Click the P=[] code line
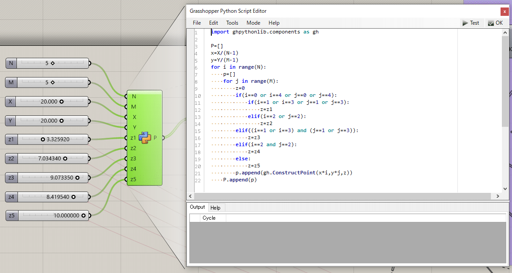Image resolution: width=512 pixels, height=273 pixels. [217, 46]
